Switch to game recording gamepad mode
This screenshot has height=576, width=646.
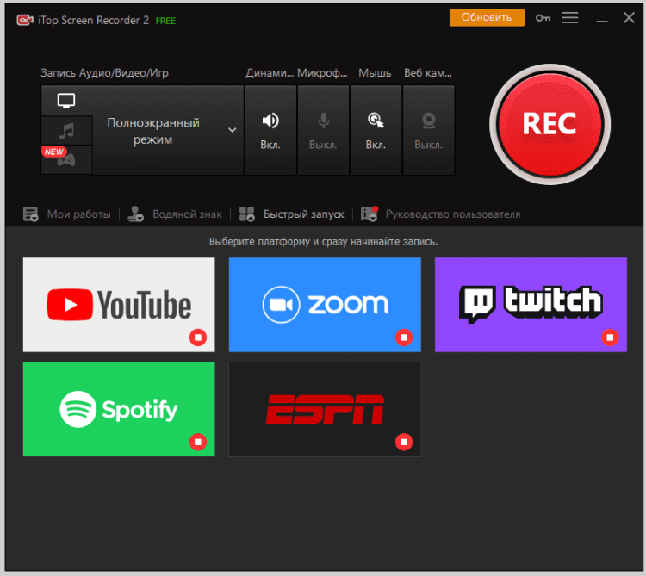66,160
